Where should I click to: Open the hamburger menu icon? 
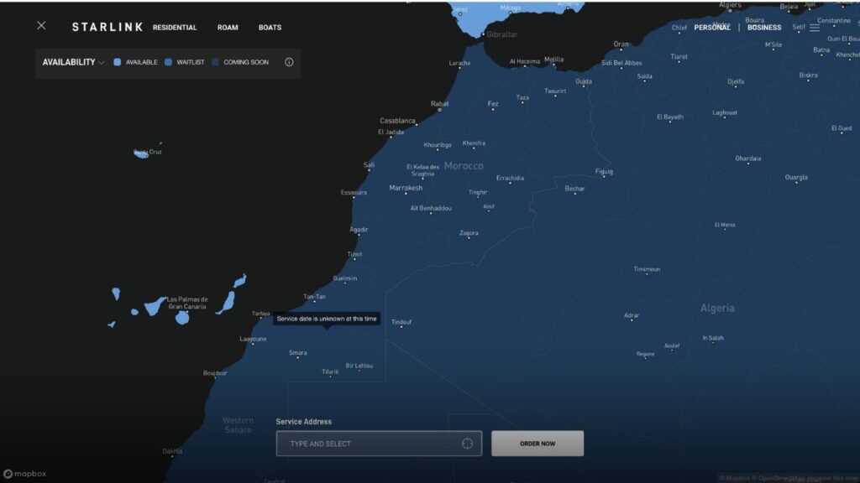[815, 28]
